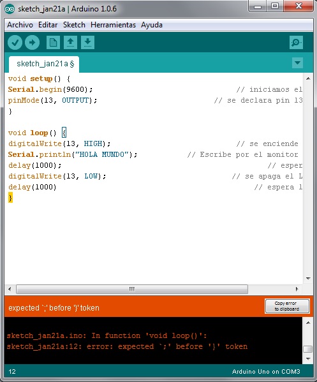Viewport: 317px width, 382px height.
Task: Click the console scrollbar thumb
Action: [308, 349]
